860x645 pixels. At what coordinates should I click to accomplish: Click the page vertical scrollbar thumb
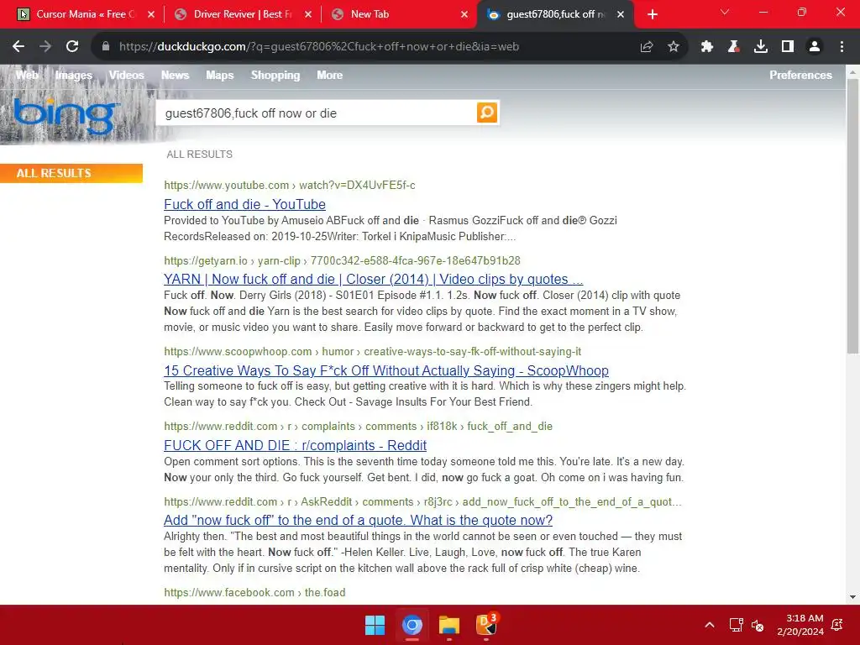coord(853,216)
